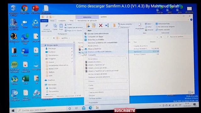The image size is (201, 113).
Task: Open the Nuevo elemento dropdown
Action: pyautogui.click(x=126, y=24)
